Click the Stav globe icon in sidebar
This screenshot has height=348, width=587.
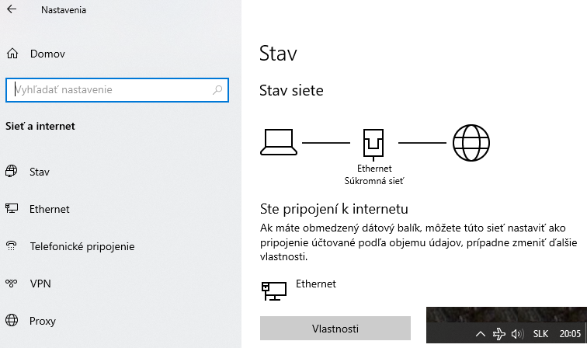pyautogui.click(x=12, y=172)
